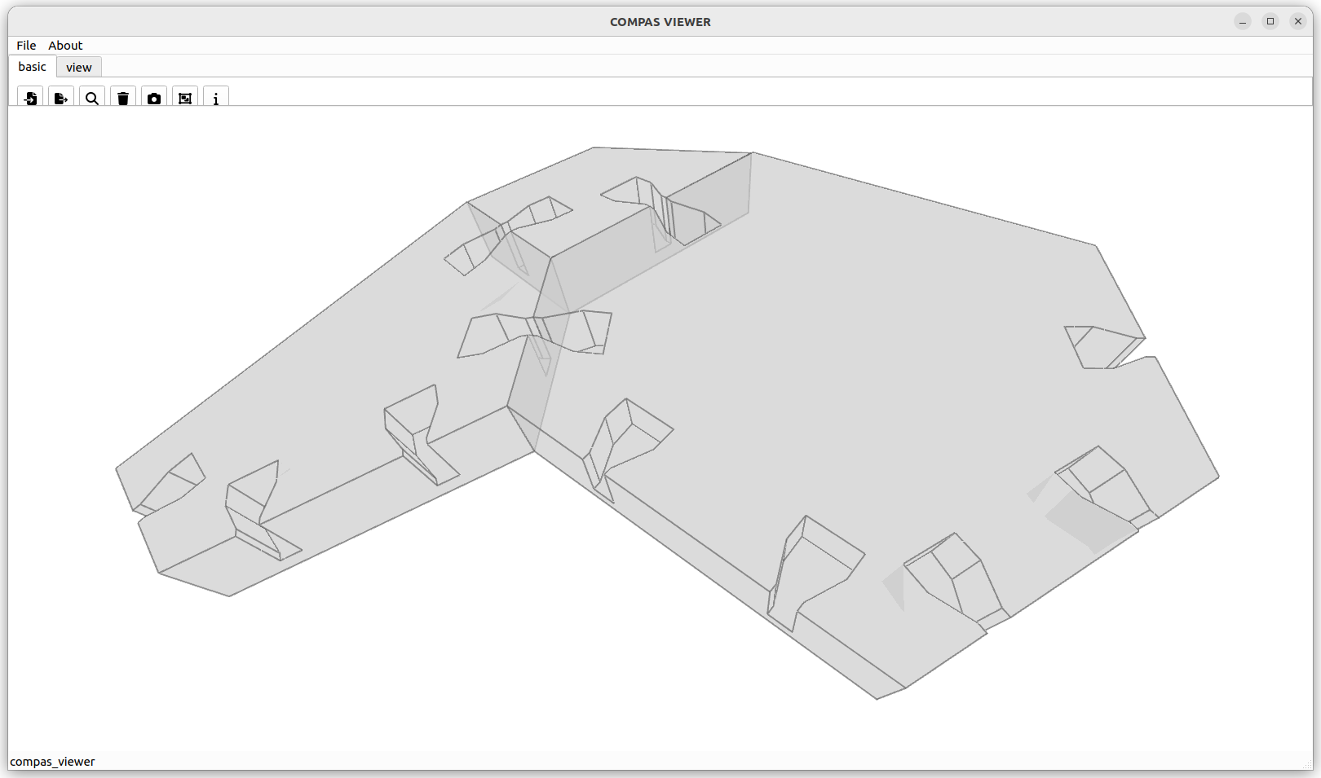Minimize the COMPAS VIEWER window
The image size is (1321, 778).
point(1243,22)
